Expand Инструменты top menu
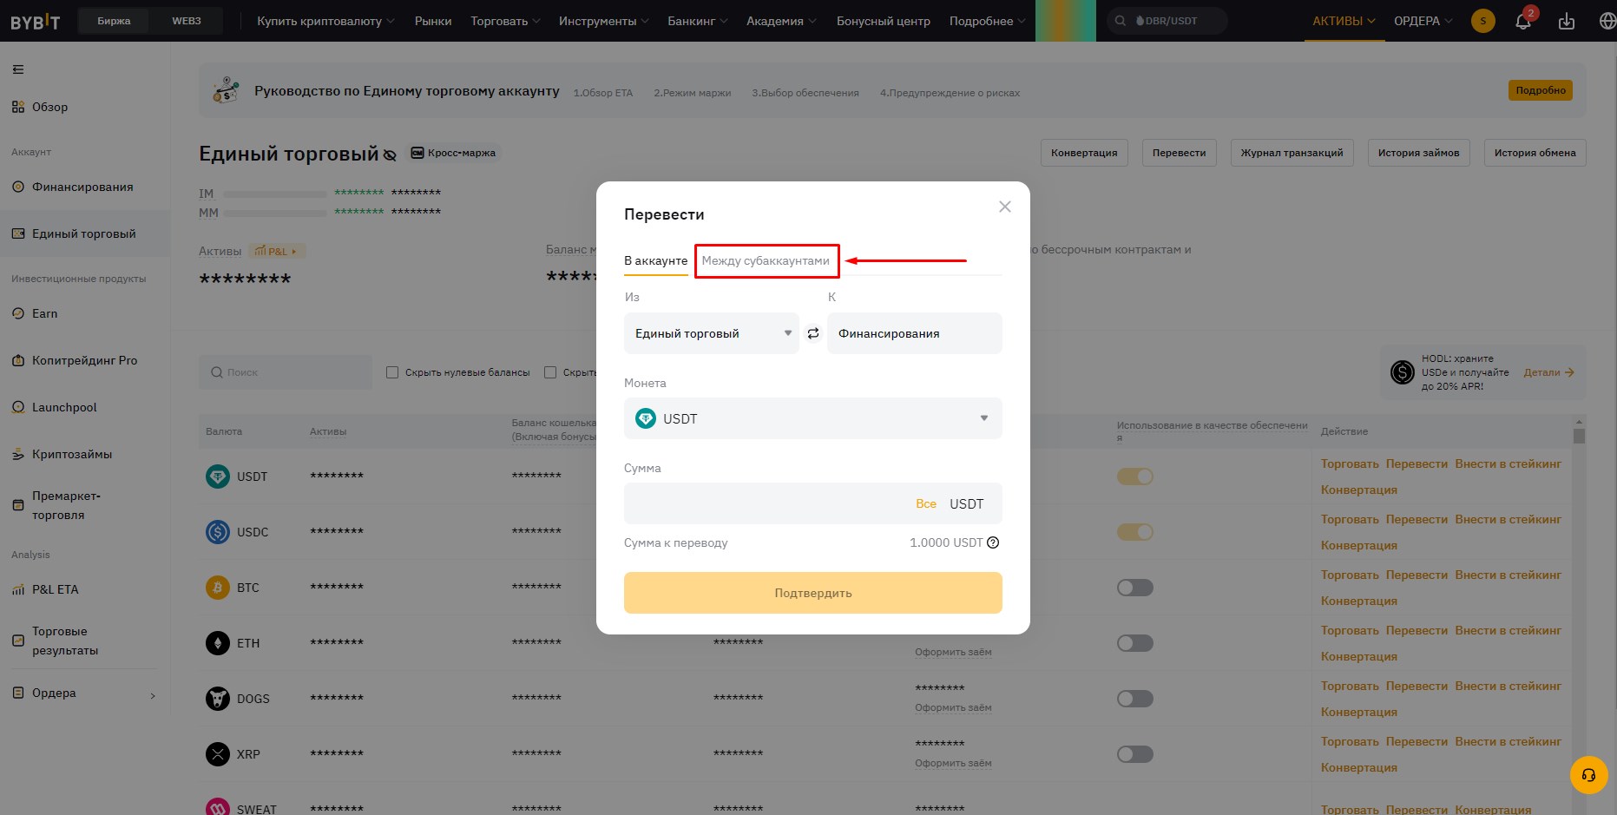Screen dimensions: 1617x815 click(603, 21)
